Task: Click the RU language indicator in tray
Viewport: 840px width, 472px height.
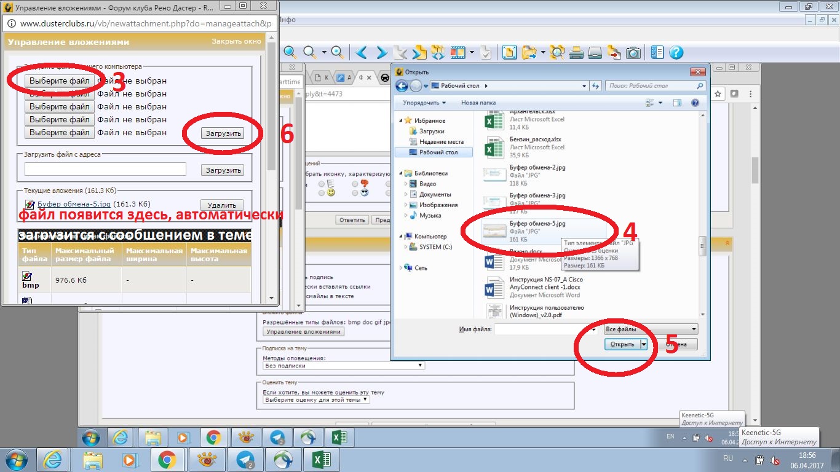Action: point(727,458)
